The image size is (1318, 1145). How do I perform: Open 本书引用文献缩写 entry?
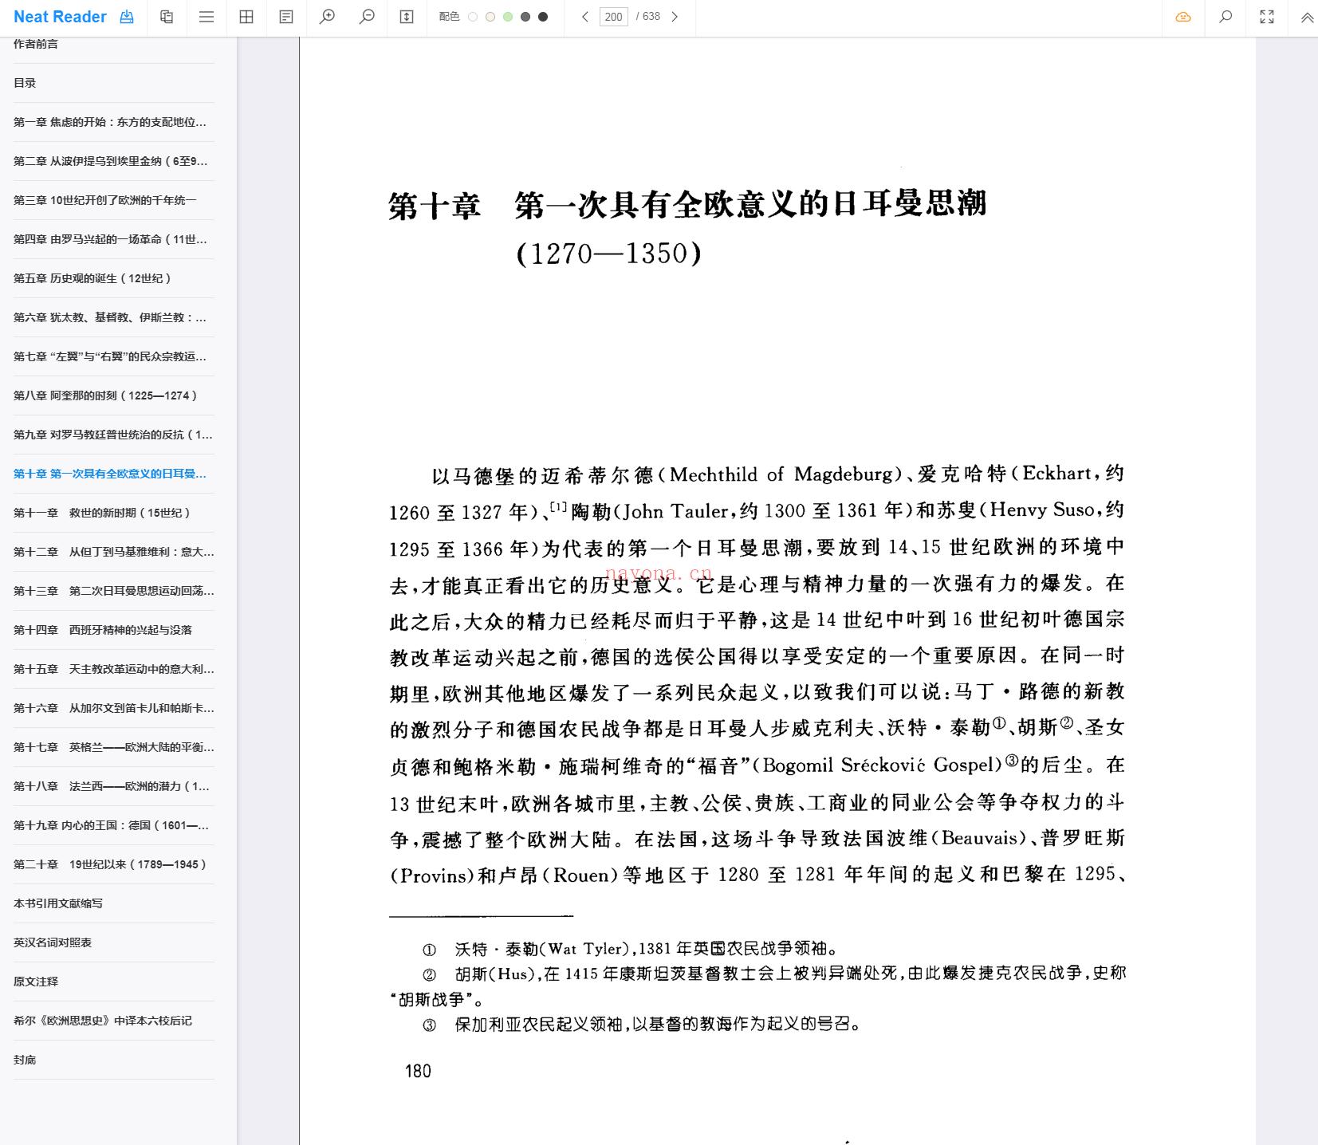click(x=113, y=903)
